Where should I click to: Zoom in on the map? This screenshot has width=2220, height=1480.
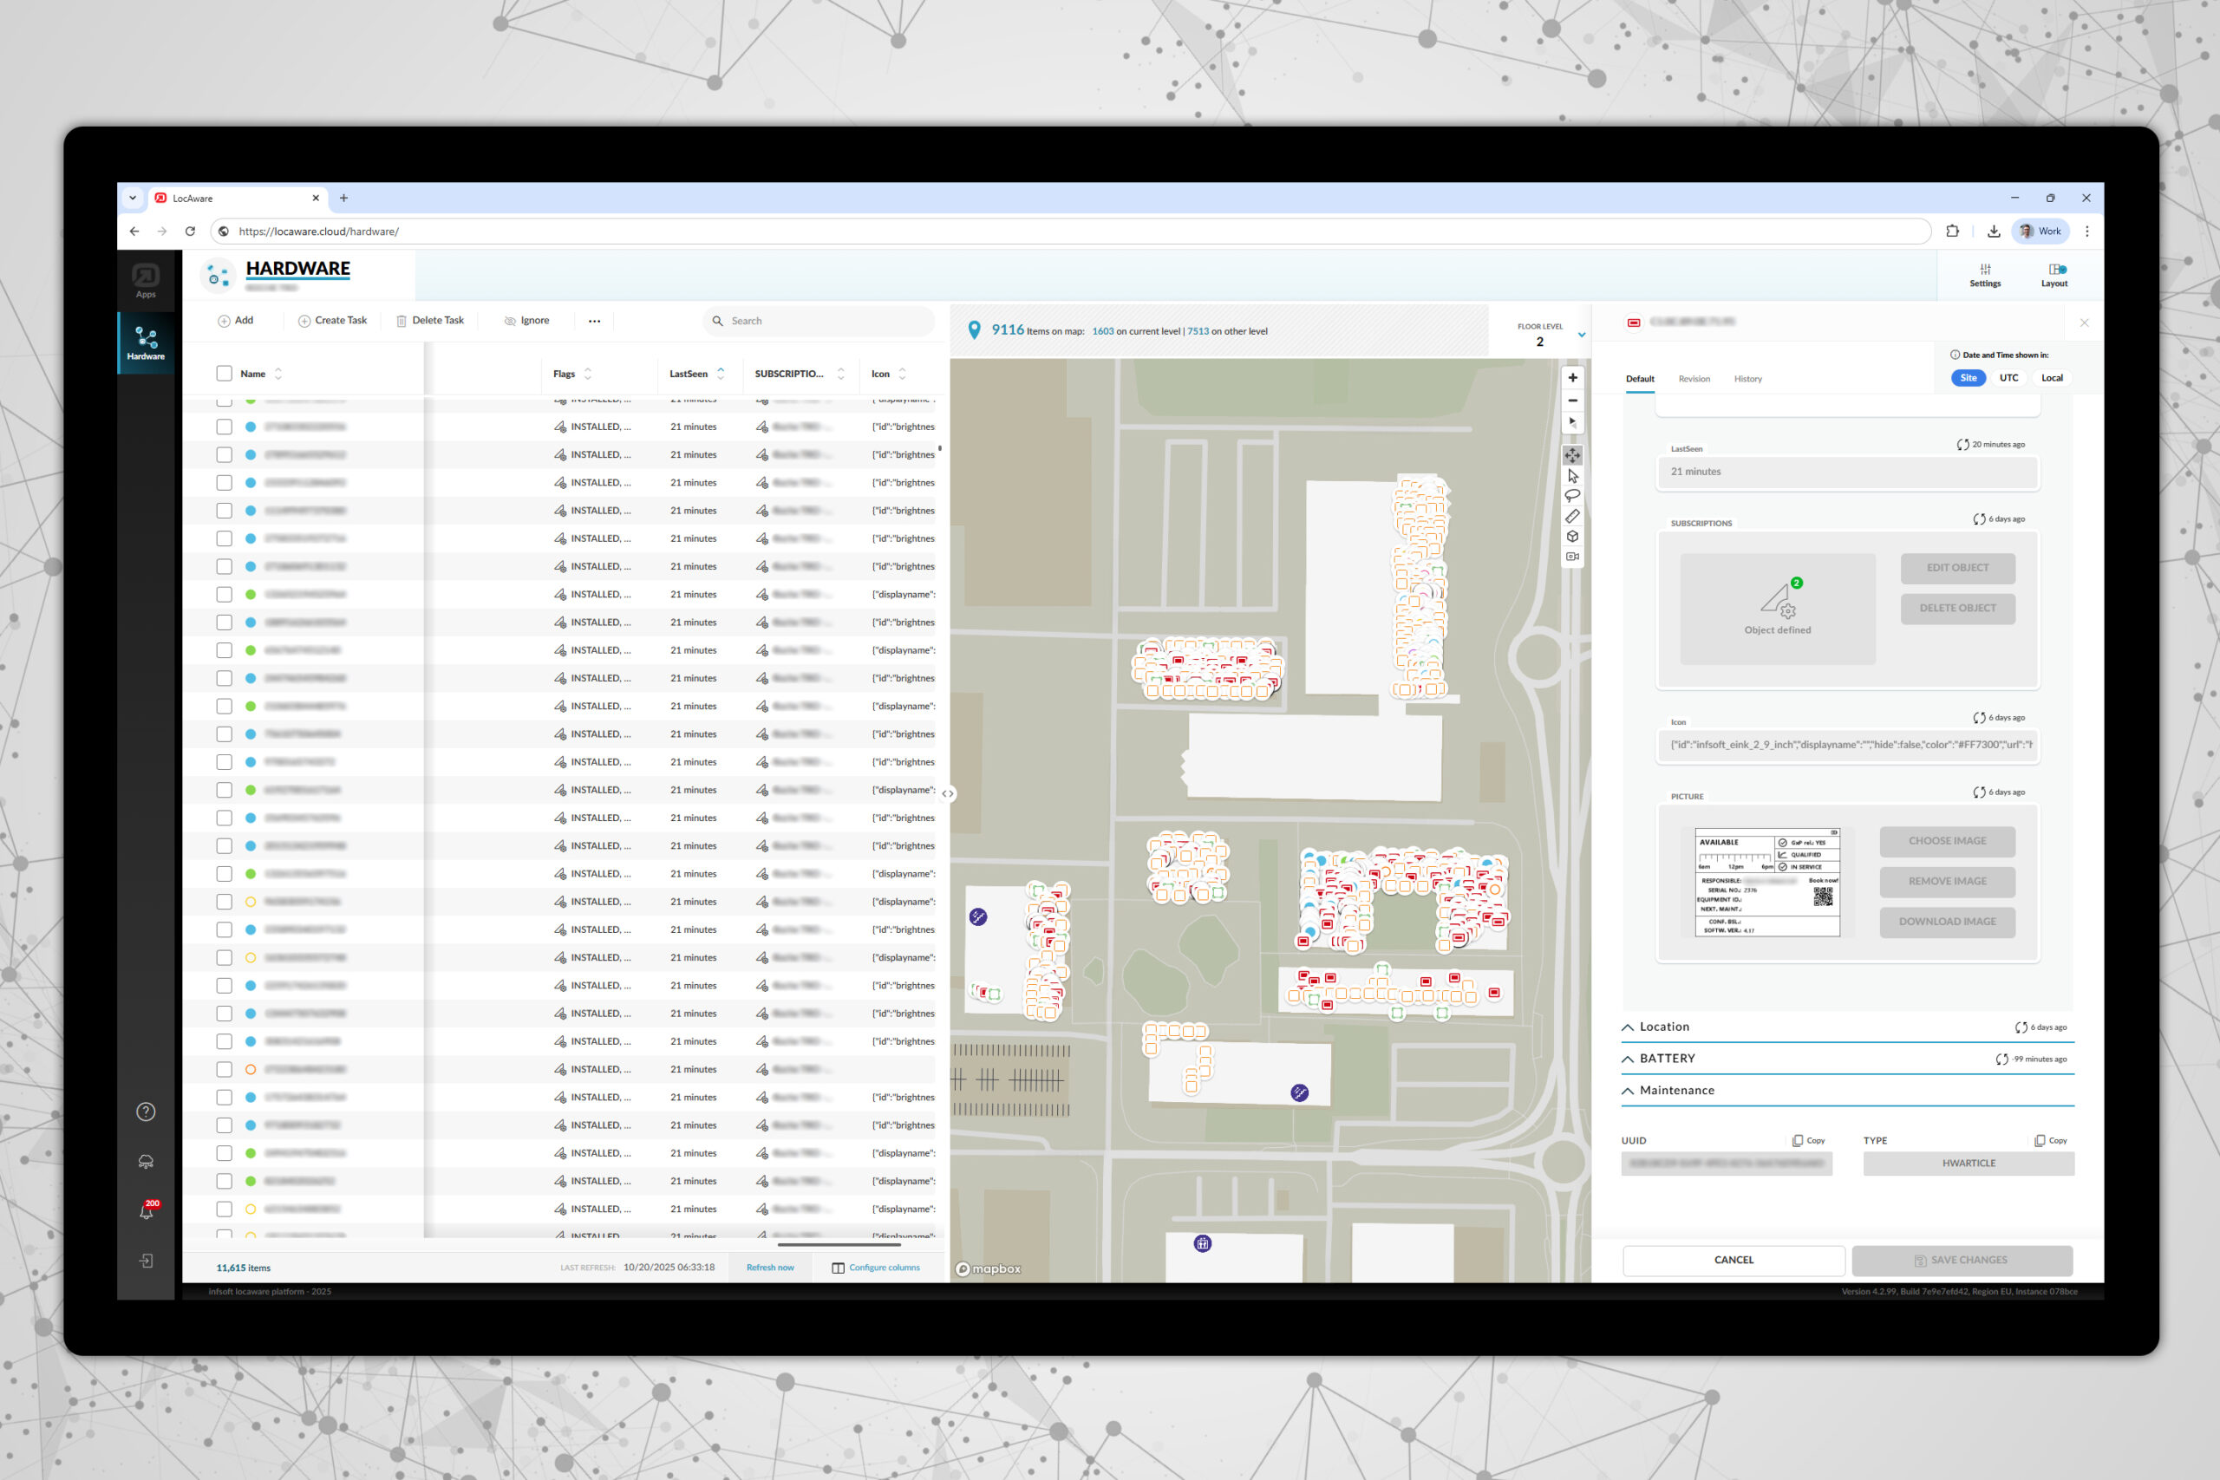tap(1571, 377)
